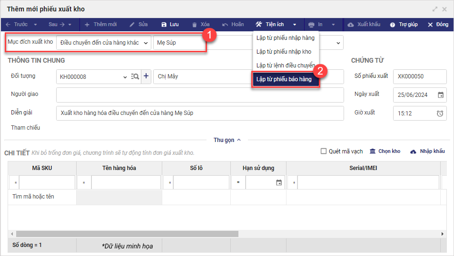Screen dimensions: 454x256
Task: Select Lập từ phiếu báo hàng
Action: point(286,79)
